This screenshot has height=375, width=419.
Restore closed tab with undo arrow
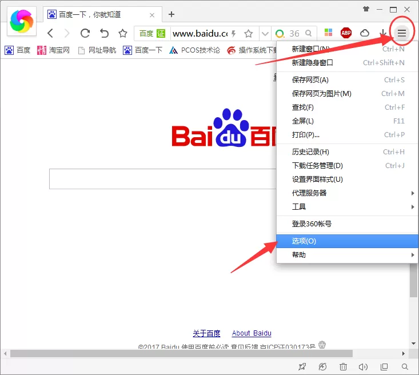tap(104, 33)
